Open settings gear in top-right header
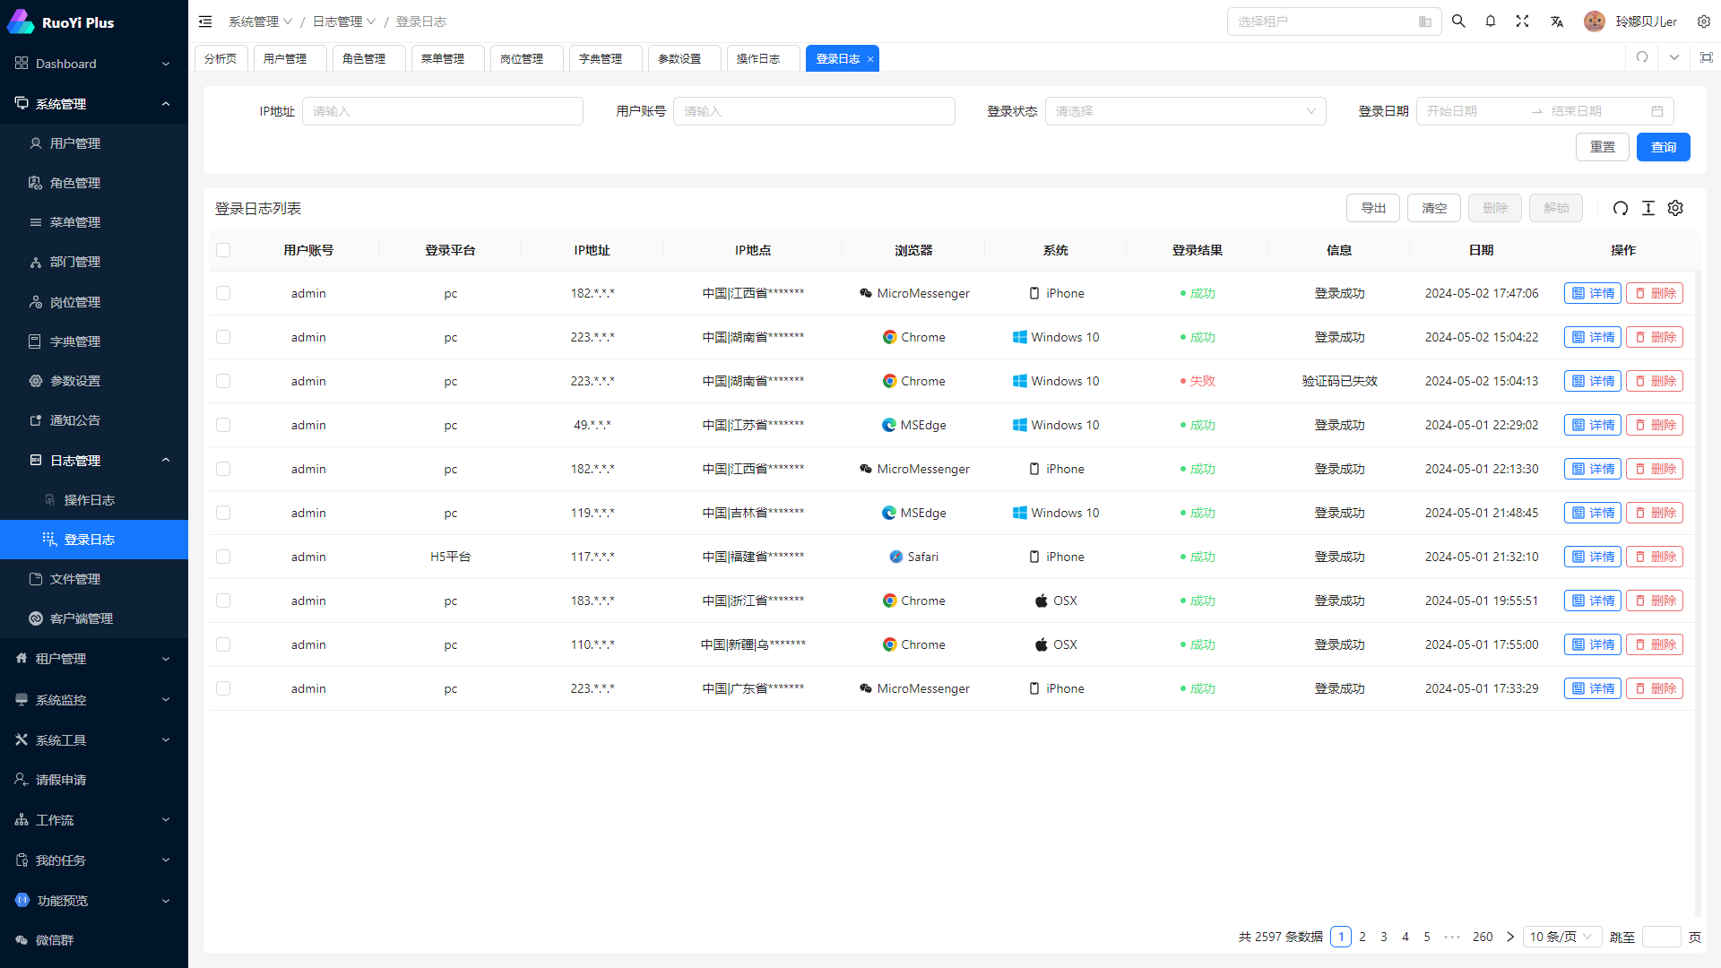The height and width of the screenshot is (968, 1721). pyautogui.click(x=1704, y=22)
